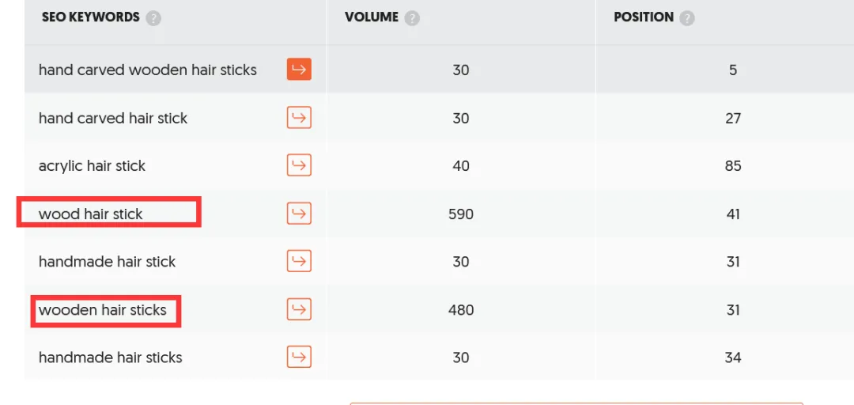Click arrow icon next to acrylic hair stick
This screenshot has width=854, height=405.
tap(299, 165)
